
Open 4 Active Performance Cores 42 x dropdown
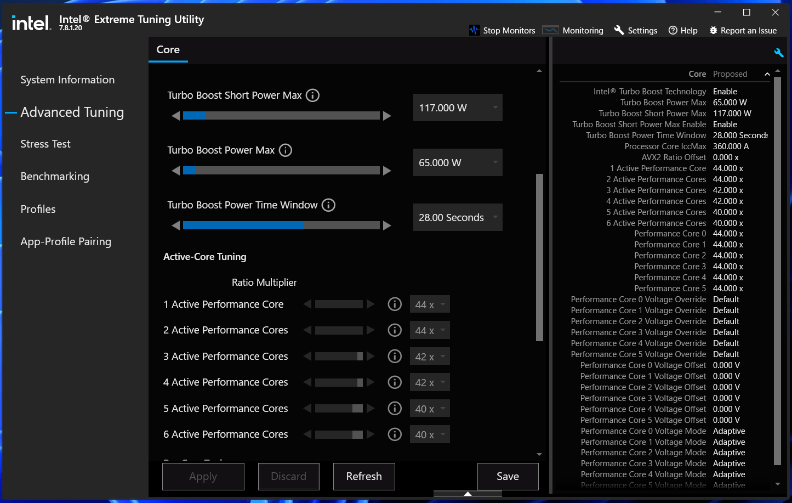pyautogui.click(x=430, y=382)
